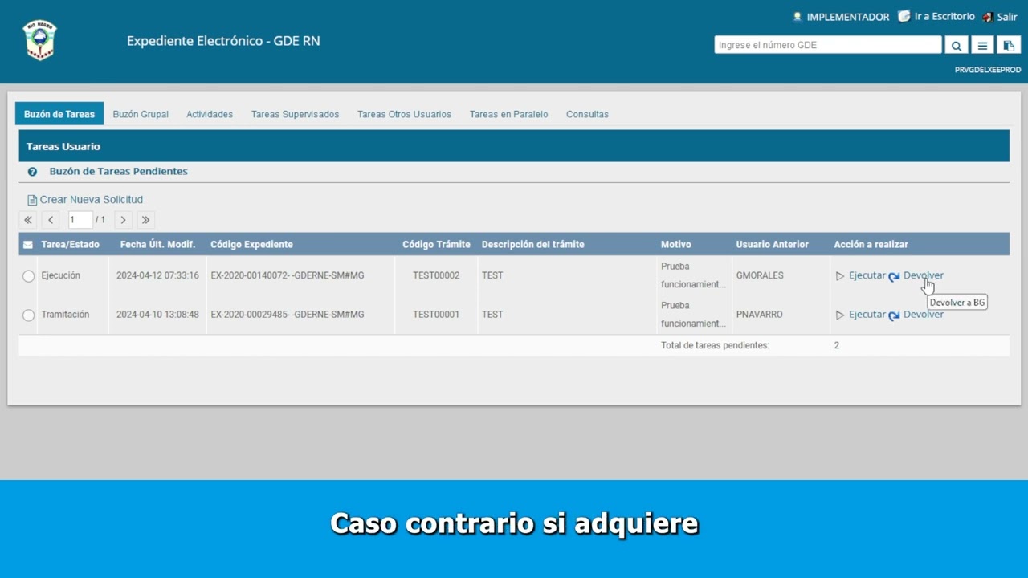Click Descripción del trámite column header
Screen dimensions: 1028x578
533,245
